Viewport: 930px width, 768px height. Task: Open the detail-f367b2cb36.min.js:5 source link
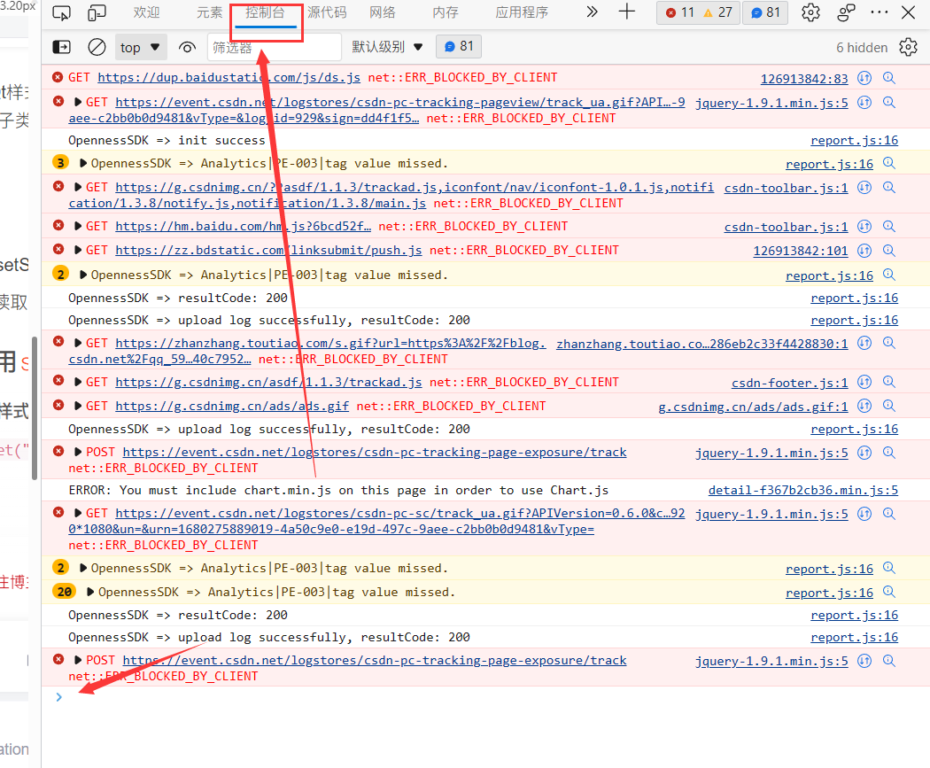[x=802, y=491]
